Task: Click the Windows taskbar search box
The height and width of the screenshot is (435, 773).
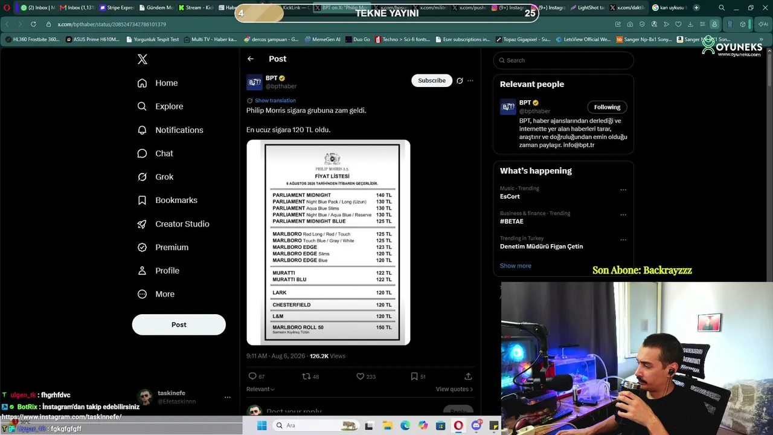Action: [315, 425]
